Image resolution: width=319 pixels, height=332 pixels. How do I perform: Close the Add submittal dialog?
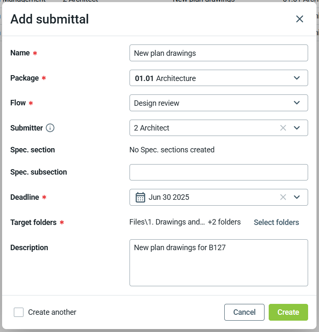click(x=299, y=19)
